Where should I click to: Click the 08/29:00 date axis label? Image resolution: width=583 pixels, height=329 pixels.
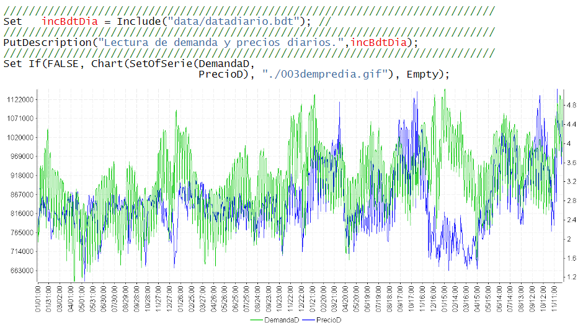(x=126, y=299)
